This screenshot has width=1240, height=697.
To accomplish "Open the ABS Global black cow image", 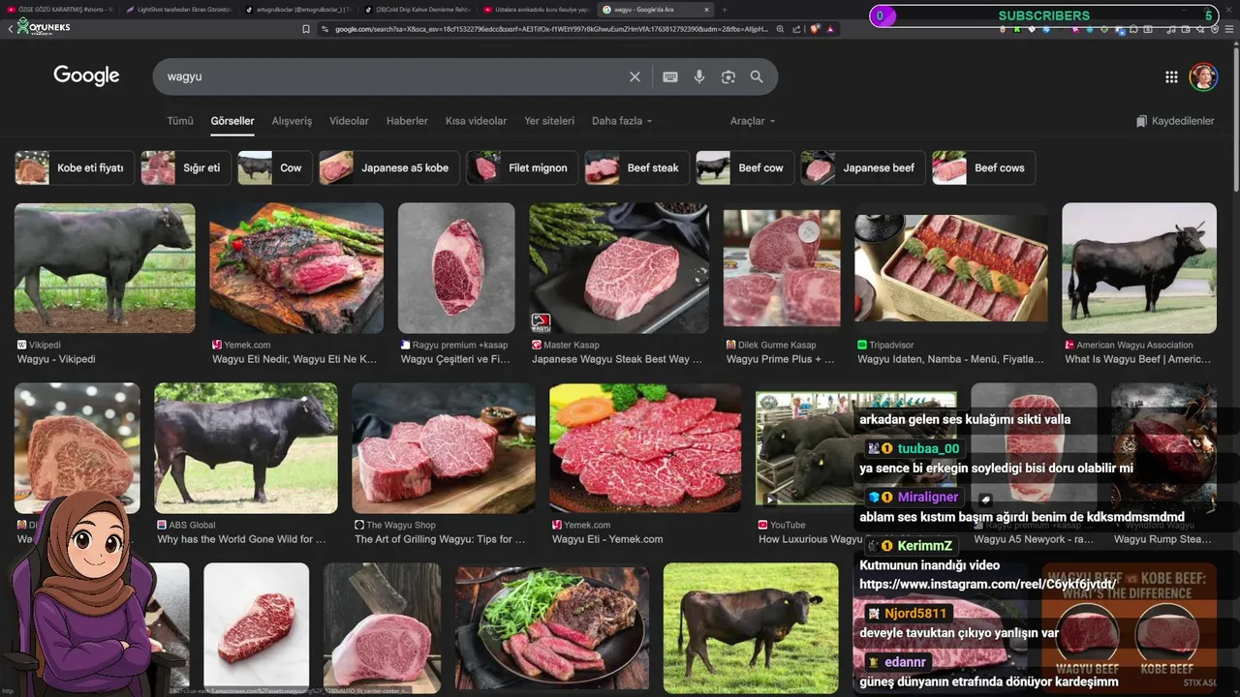I will (x=246, y=448).
